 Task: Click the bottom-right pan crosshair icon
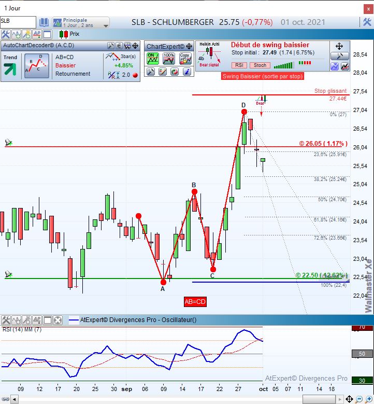click(349, 399)
